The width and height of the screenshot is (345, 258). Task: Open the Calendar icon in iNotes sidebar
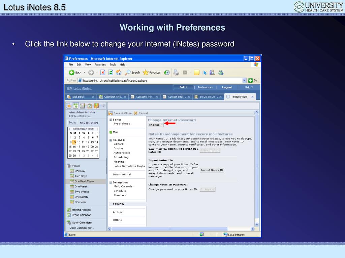[x=76, y=106]
